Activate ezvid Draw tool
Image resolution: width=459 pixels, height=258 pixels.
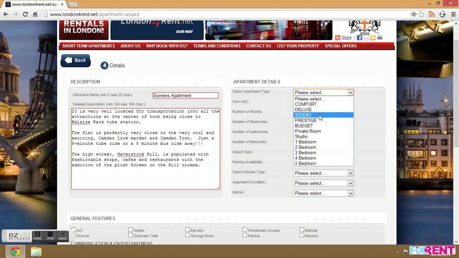click(x=63, y=236)
